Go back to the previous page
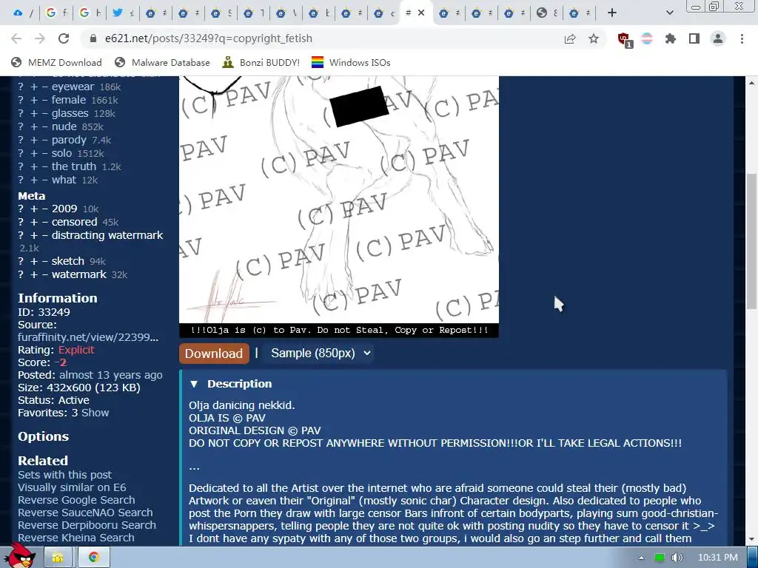 [x=16, y=38]
